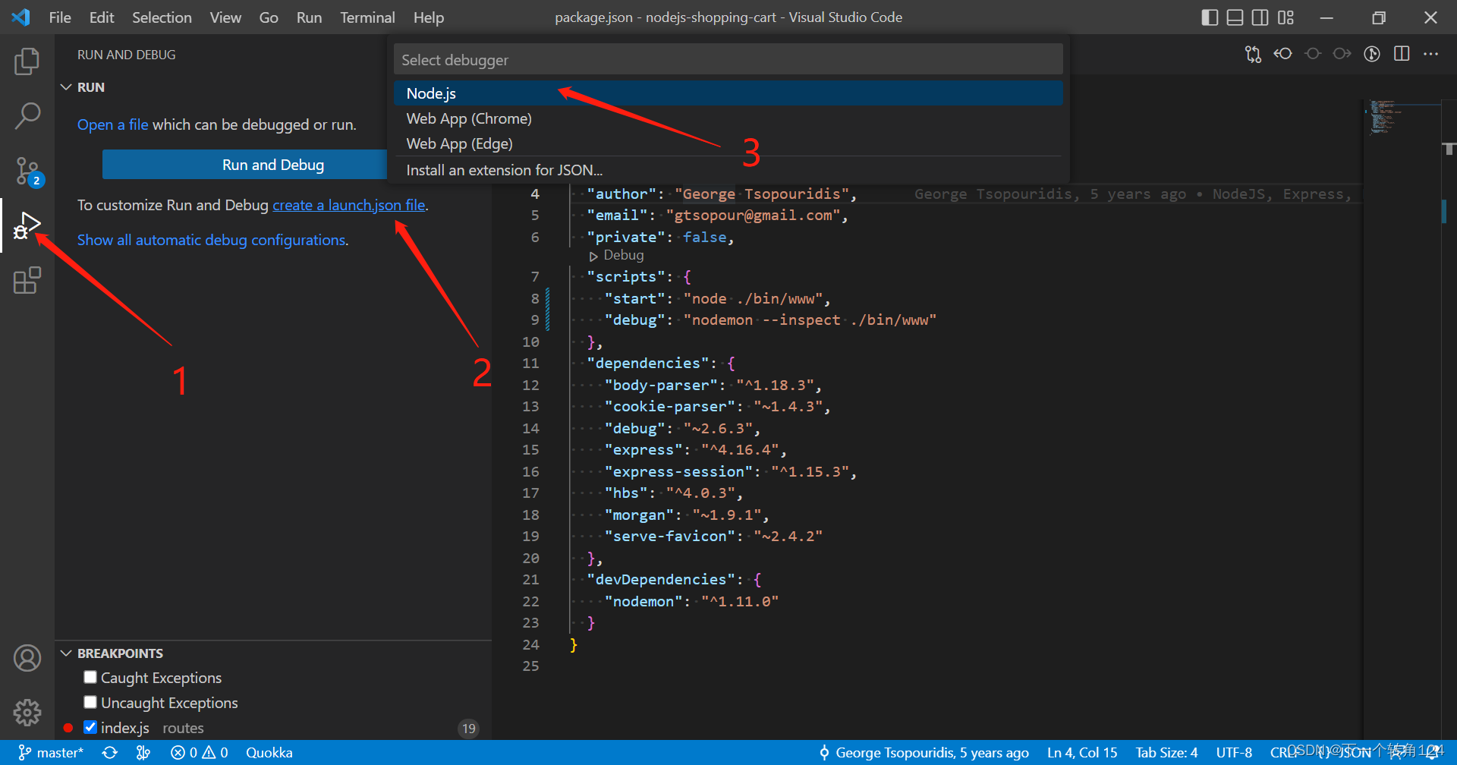Split the editor right
The image size is (1457, 765).
[x=1402, y=54]
